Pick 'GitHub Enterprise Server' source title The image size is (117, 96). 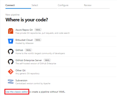coord(29,60)
